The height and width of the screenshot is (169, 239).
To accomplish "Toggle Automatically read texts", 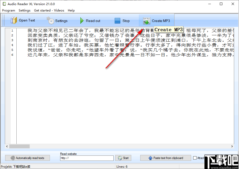I will click(27, 158).
